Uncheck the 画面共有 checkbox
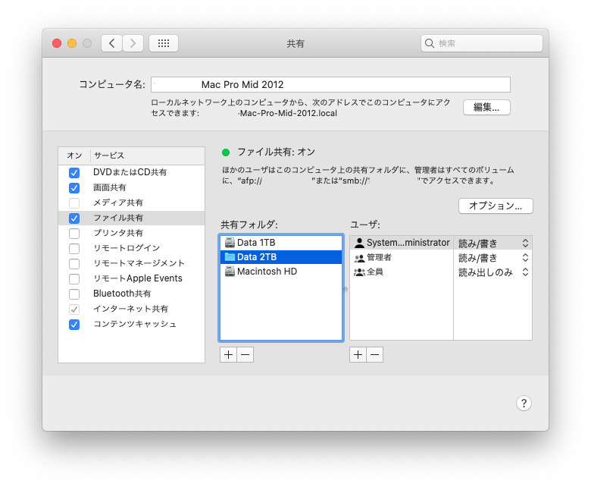 click(x=74, y=188)
